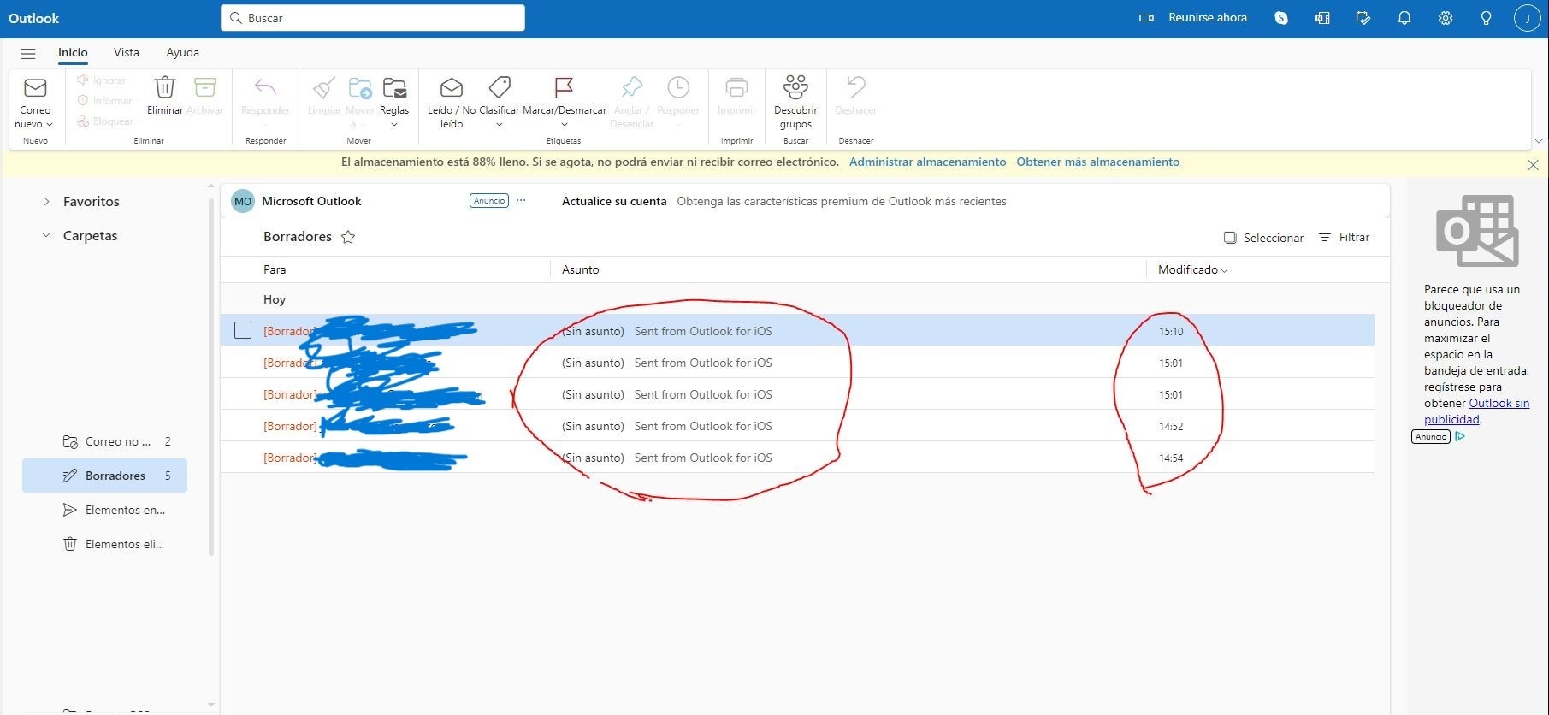Click the Marcar/Desmarcar flag icon
This screenshot has width=1549, height=715.
[564, 87]
